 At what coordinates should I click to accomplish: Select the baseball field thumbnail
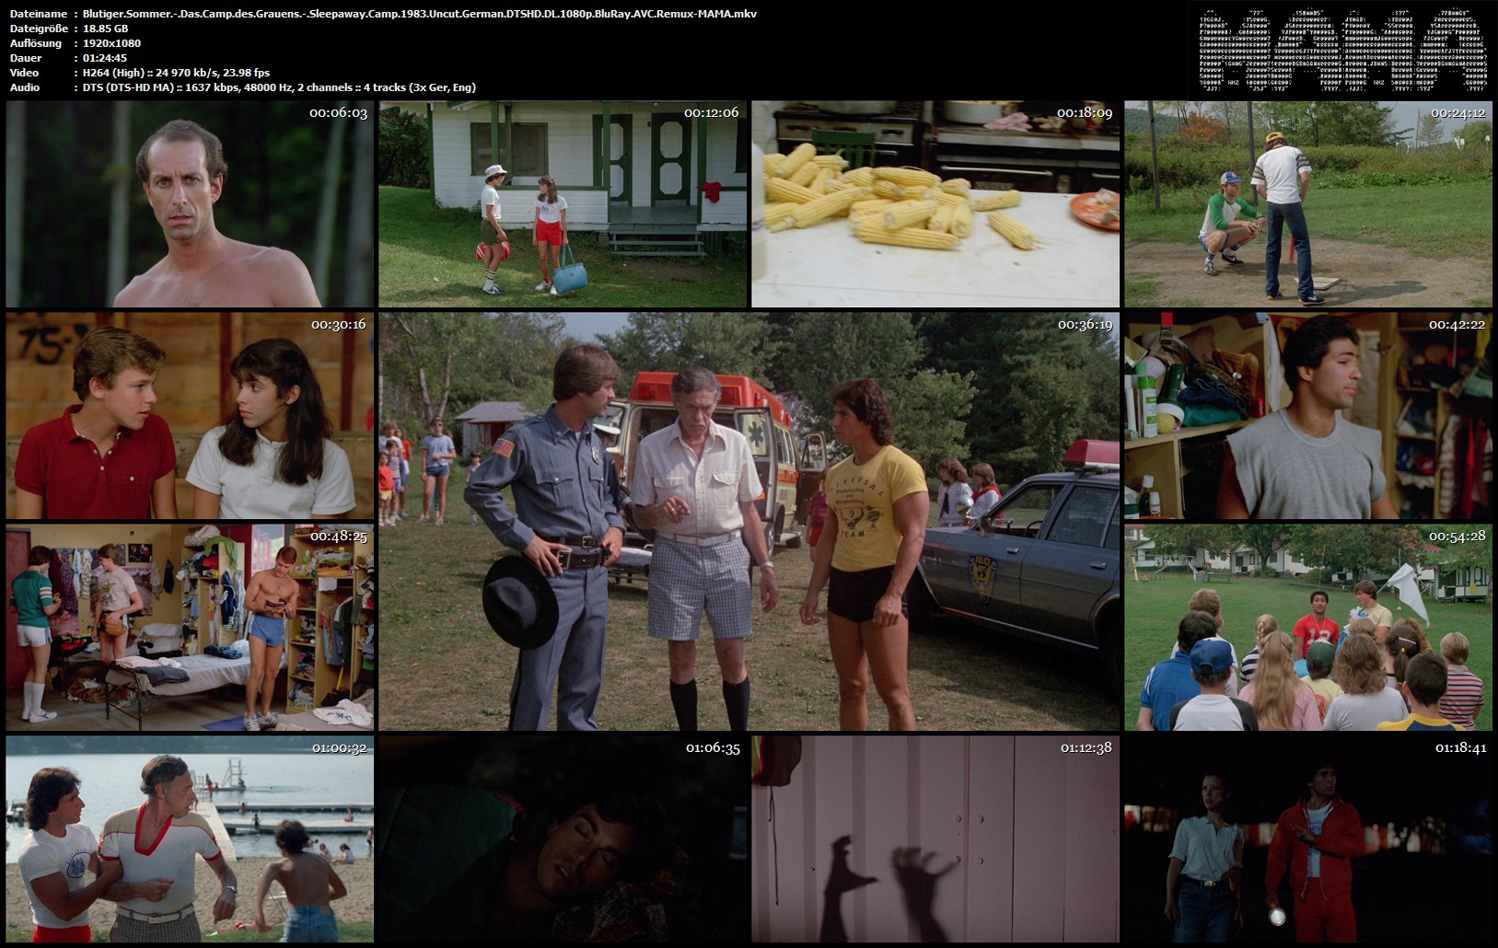(1308, 204)
